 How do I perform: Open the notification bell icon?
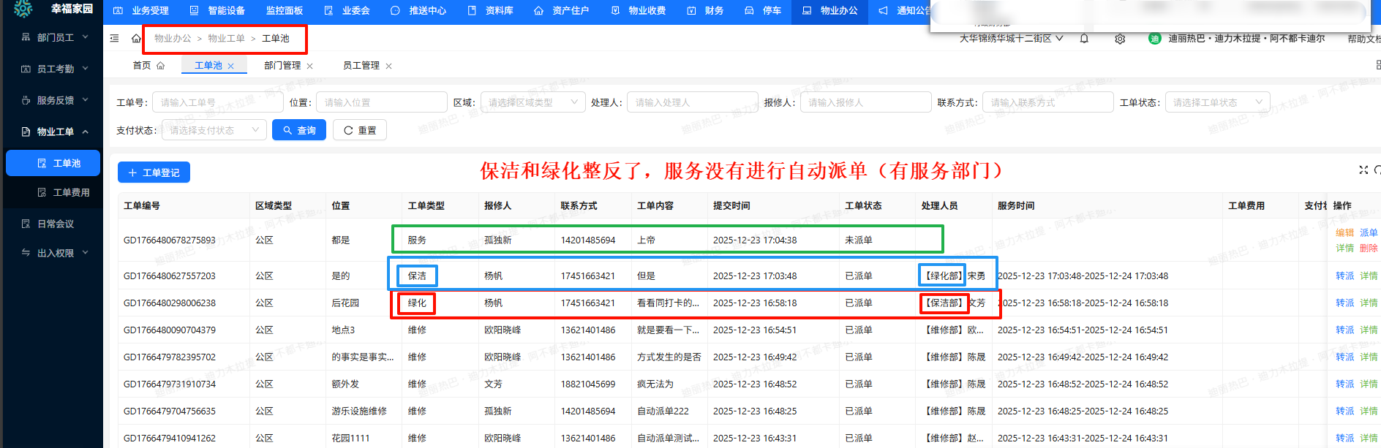pos(1084,39)
